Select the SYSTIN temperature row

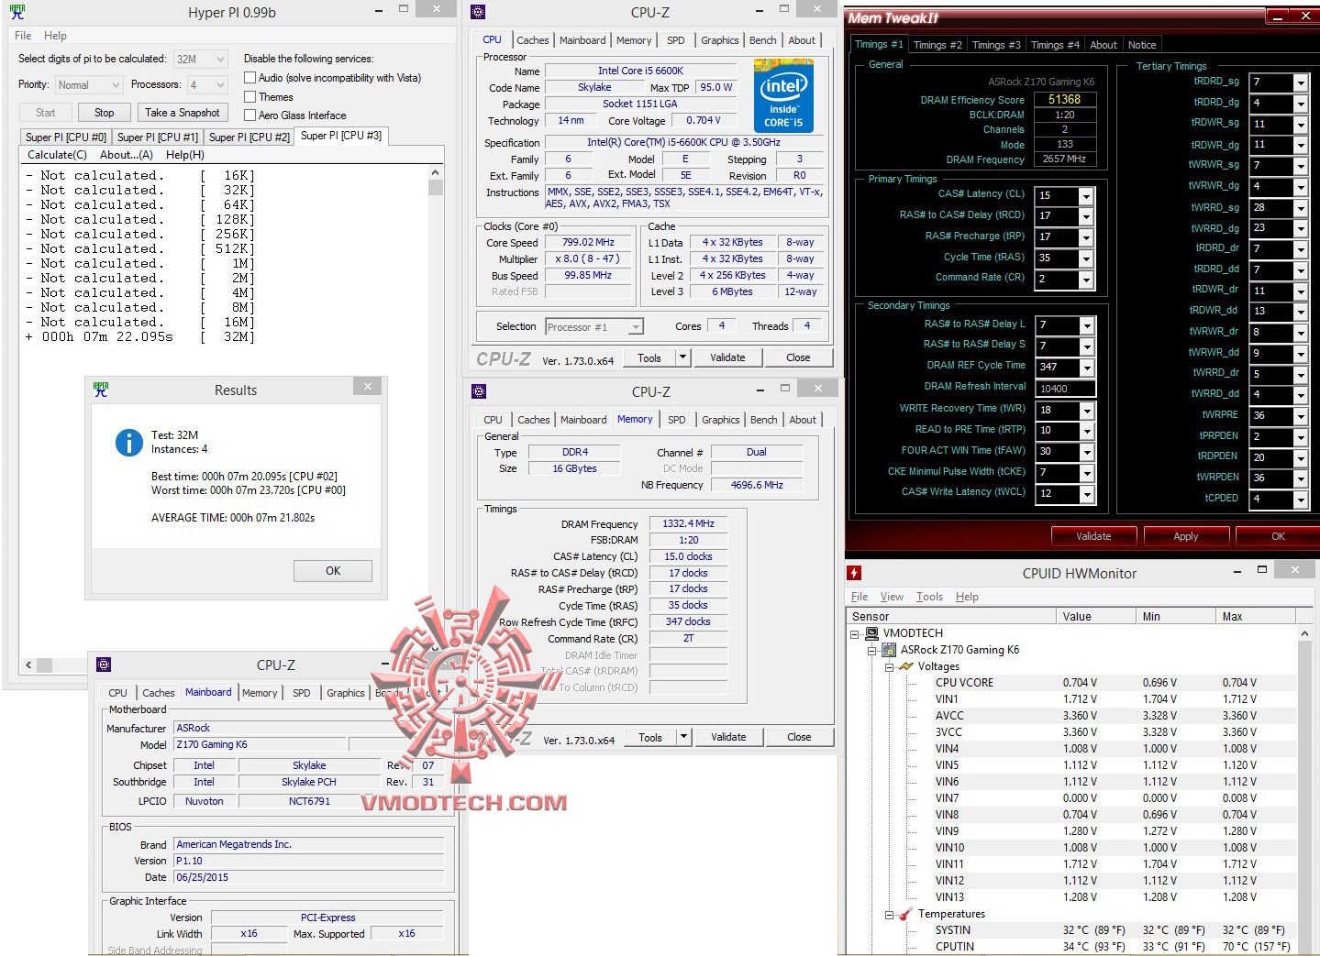click(1114, 930)
